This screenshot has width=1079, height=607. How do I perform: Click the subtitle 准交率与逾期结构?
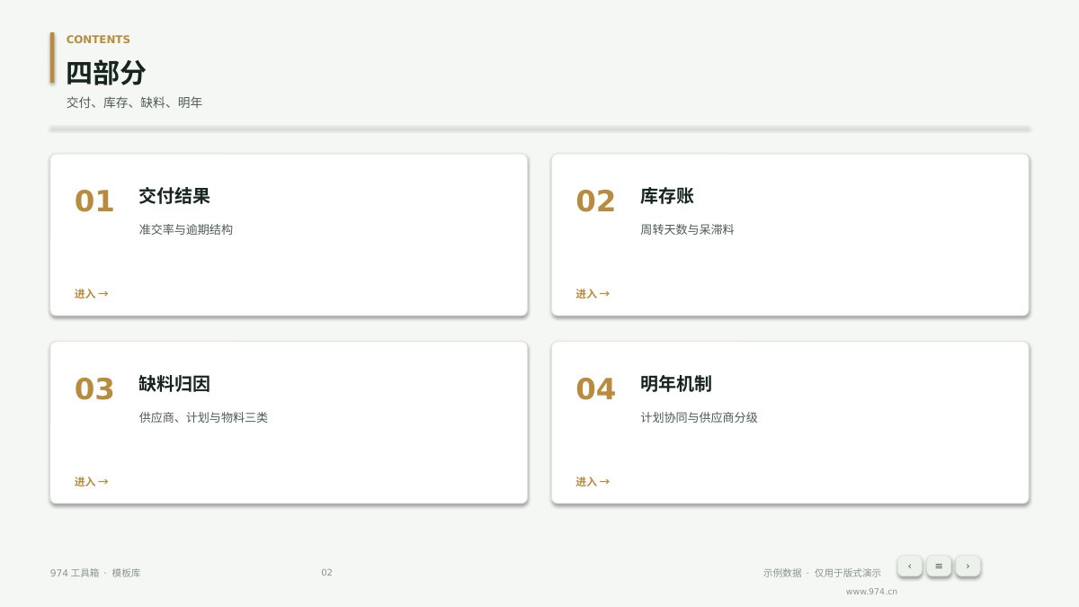tap(186, 229)
